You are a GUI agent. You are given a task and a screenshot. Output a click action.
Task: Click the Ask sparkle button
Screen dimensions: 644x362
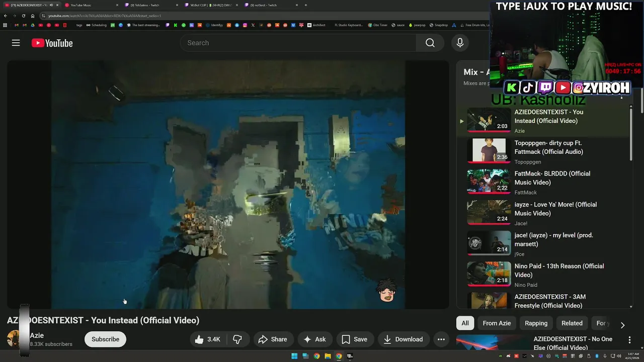314,339
